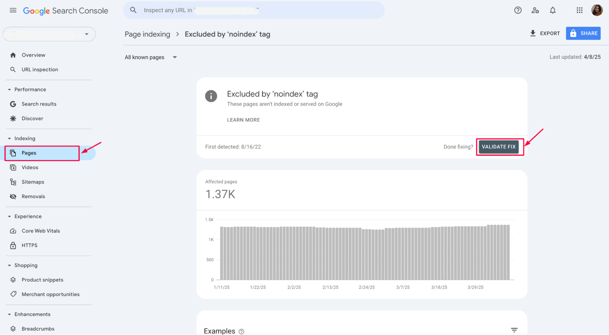Click the Search results Google G icon
The image size is (609, 335).
[x=13, y=104]
